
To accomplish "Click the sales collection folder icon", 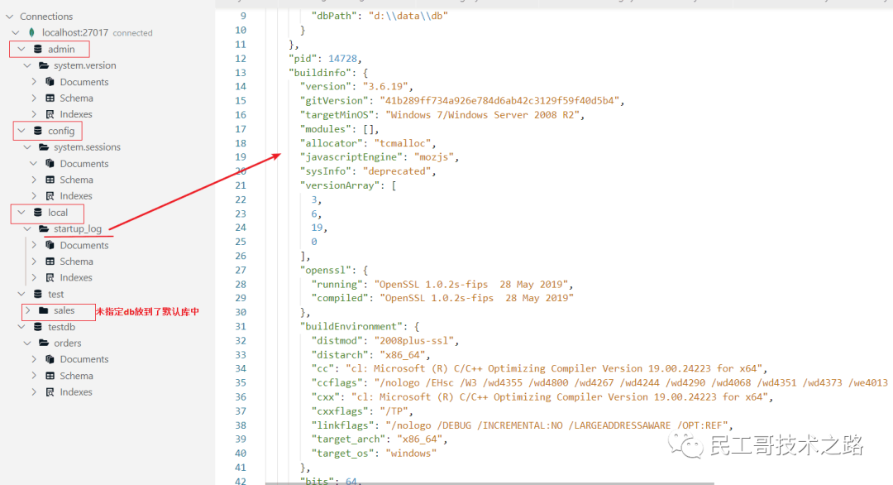I will (44, 311).
